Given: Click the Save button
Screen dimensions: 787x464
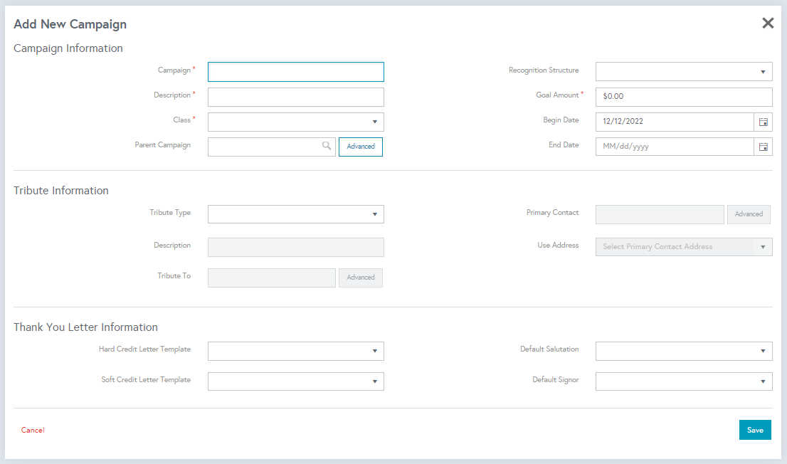Looking at the screenshot, I should point(755,430).
